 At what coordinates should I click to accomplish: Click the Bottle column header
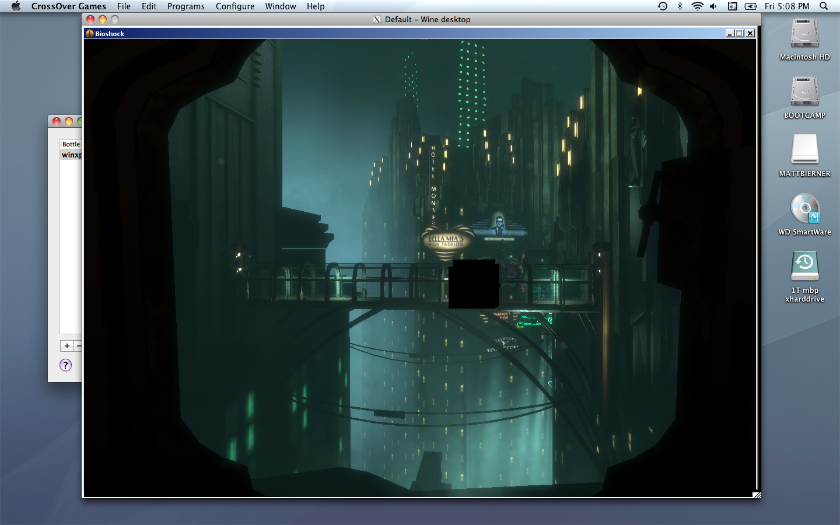point(71,144)
